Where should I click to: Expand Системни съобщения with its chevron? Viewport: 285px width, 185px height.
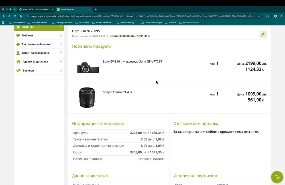61,44
